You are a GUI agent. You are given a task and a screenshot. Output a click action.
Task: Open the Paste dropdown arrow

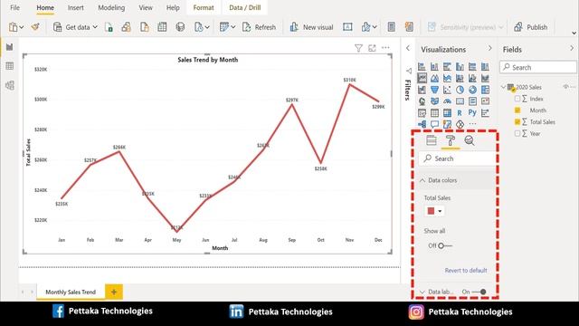(22, 27)
